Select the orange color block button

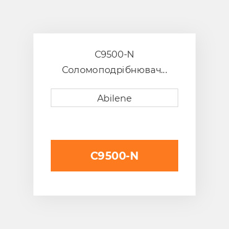point(114,155)
